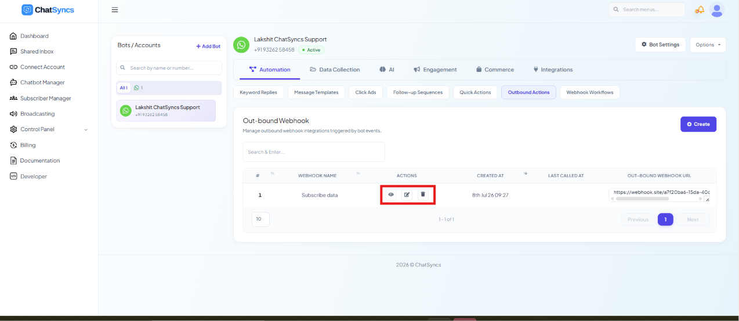
Task: View the Subscribe data webhook
Action: coord(391,194)
